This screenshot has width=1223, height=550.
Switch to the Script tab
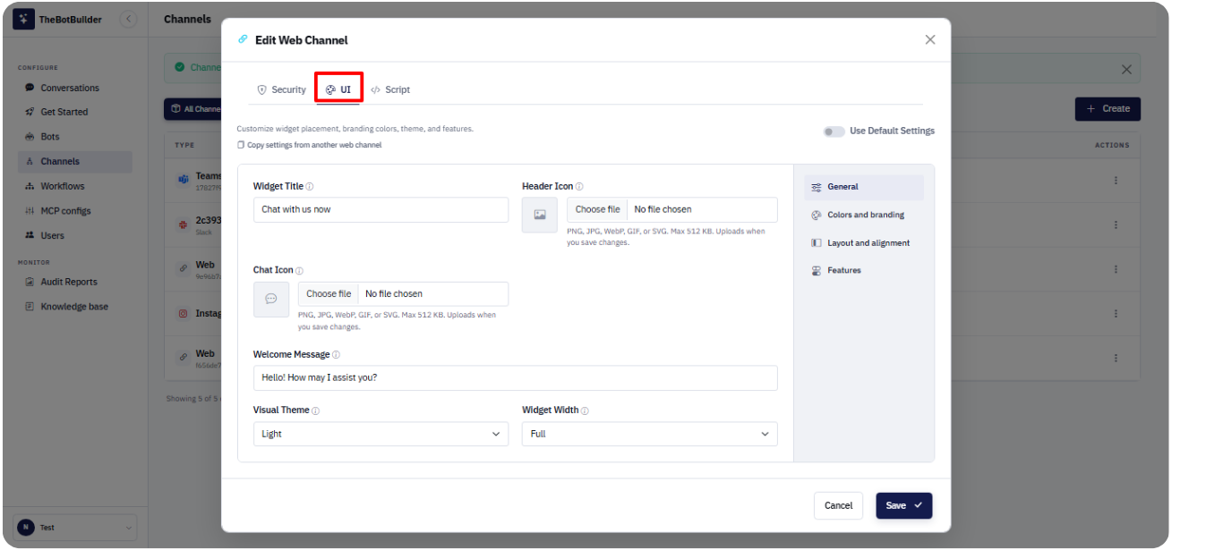pyautogui.click(x=390, y=89)
